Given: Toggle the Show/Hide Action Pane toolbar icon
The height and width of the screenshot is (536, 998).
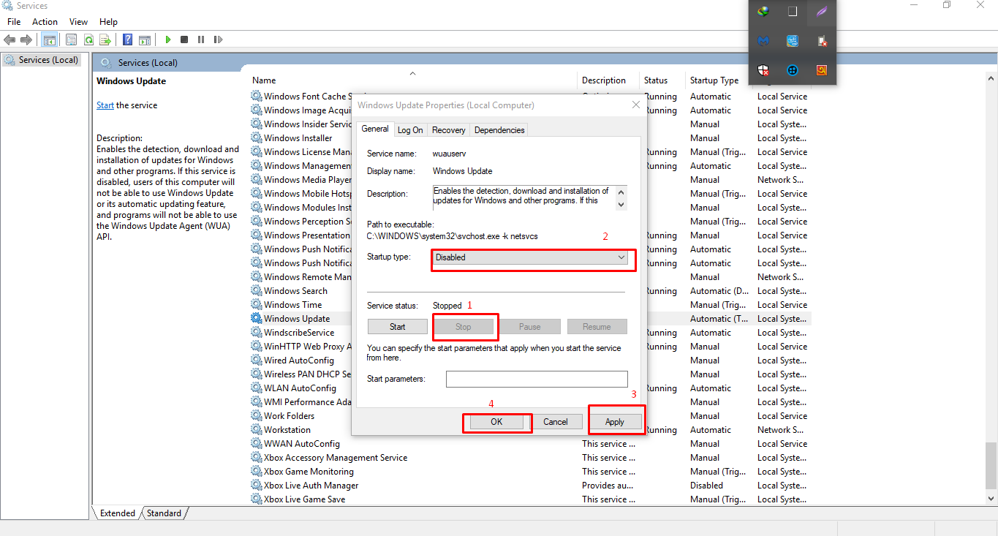Looking at the screenshot, I should click(145, 39).
